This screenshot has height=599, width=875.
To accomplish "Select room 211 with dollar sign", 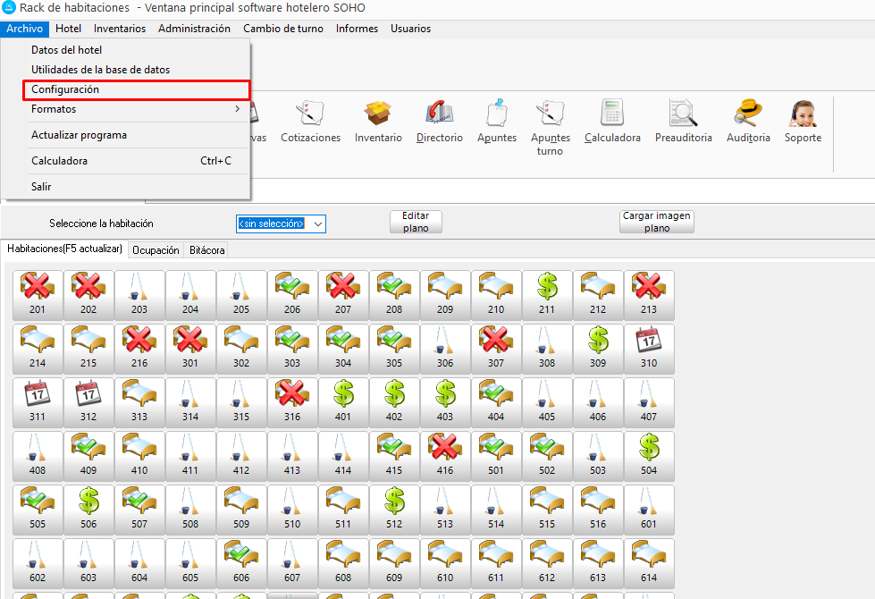I will point(547,295).
